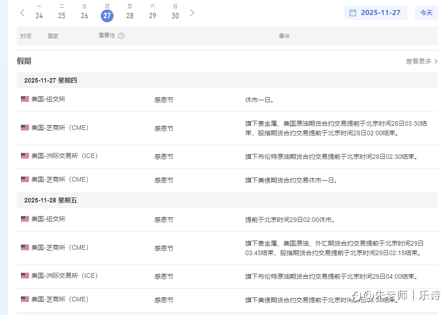
Task: Select Tuesday 25 in the week bar
Action: pyautogui.click(x=62, y=15)
